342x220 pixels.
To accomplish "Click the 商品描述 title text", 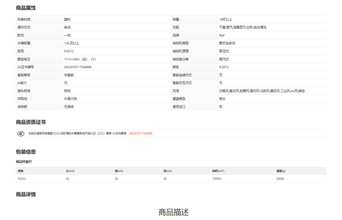I will pos(174,212).
